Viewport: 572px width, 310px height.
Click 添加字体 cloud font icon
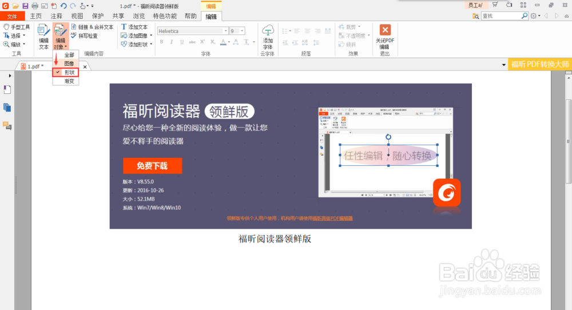tap(268, 37)
